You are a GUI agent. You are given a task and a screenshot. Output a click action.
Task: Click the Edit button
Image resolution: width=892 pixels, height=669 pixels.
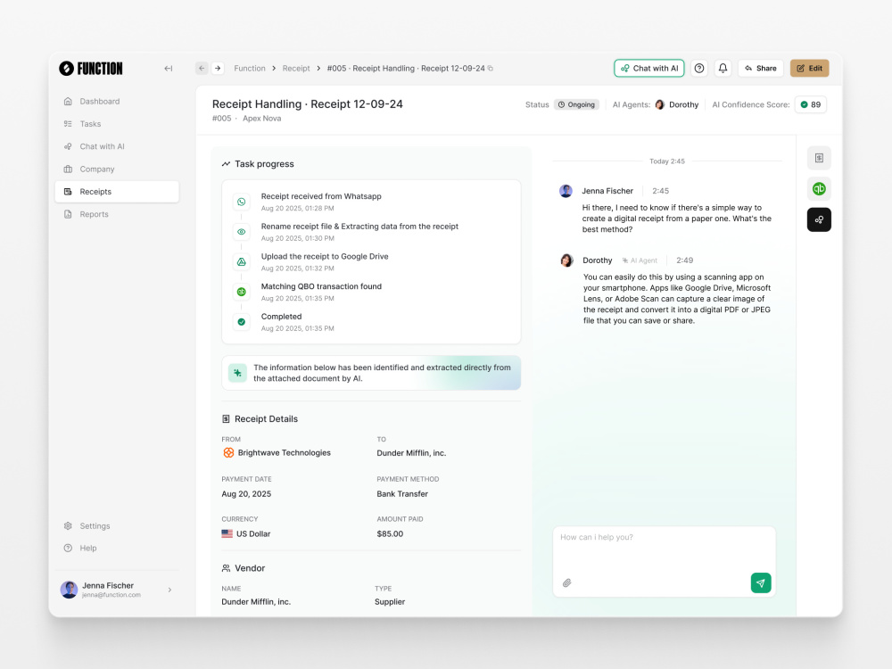point(809,69)
